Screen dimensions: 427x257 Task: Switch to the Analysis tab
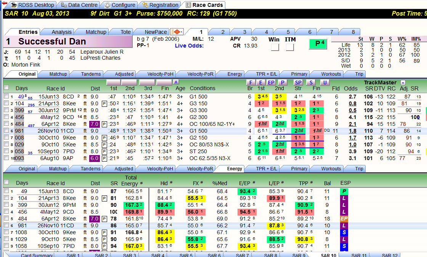(x=61, y=32)
